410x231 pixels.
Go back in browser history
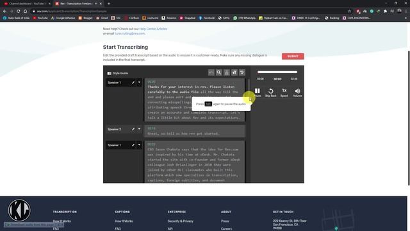pos(4,12)
